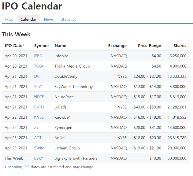The width and height of the screenshot is (193, 176).
Task: Select the Agiliti name cell
Action: [x=59, y=138]
